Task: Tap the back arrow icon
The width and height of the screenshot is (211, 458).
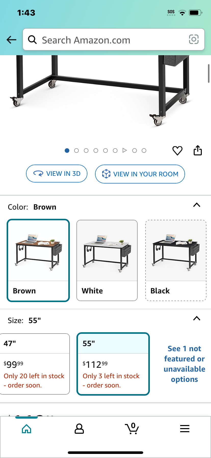Action: (11, 40)
